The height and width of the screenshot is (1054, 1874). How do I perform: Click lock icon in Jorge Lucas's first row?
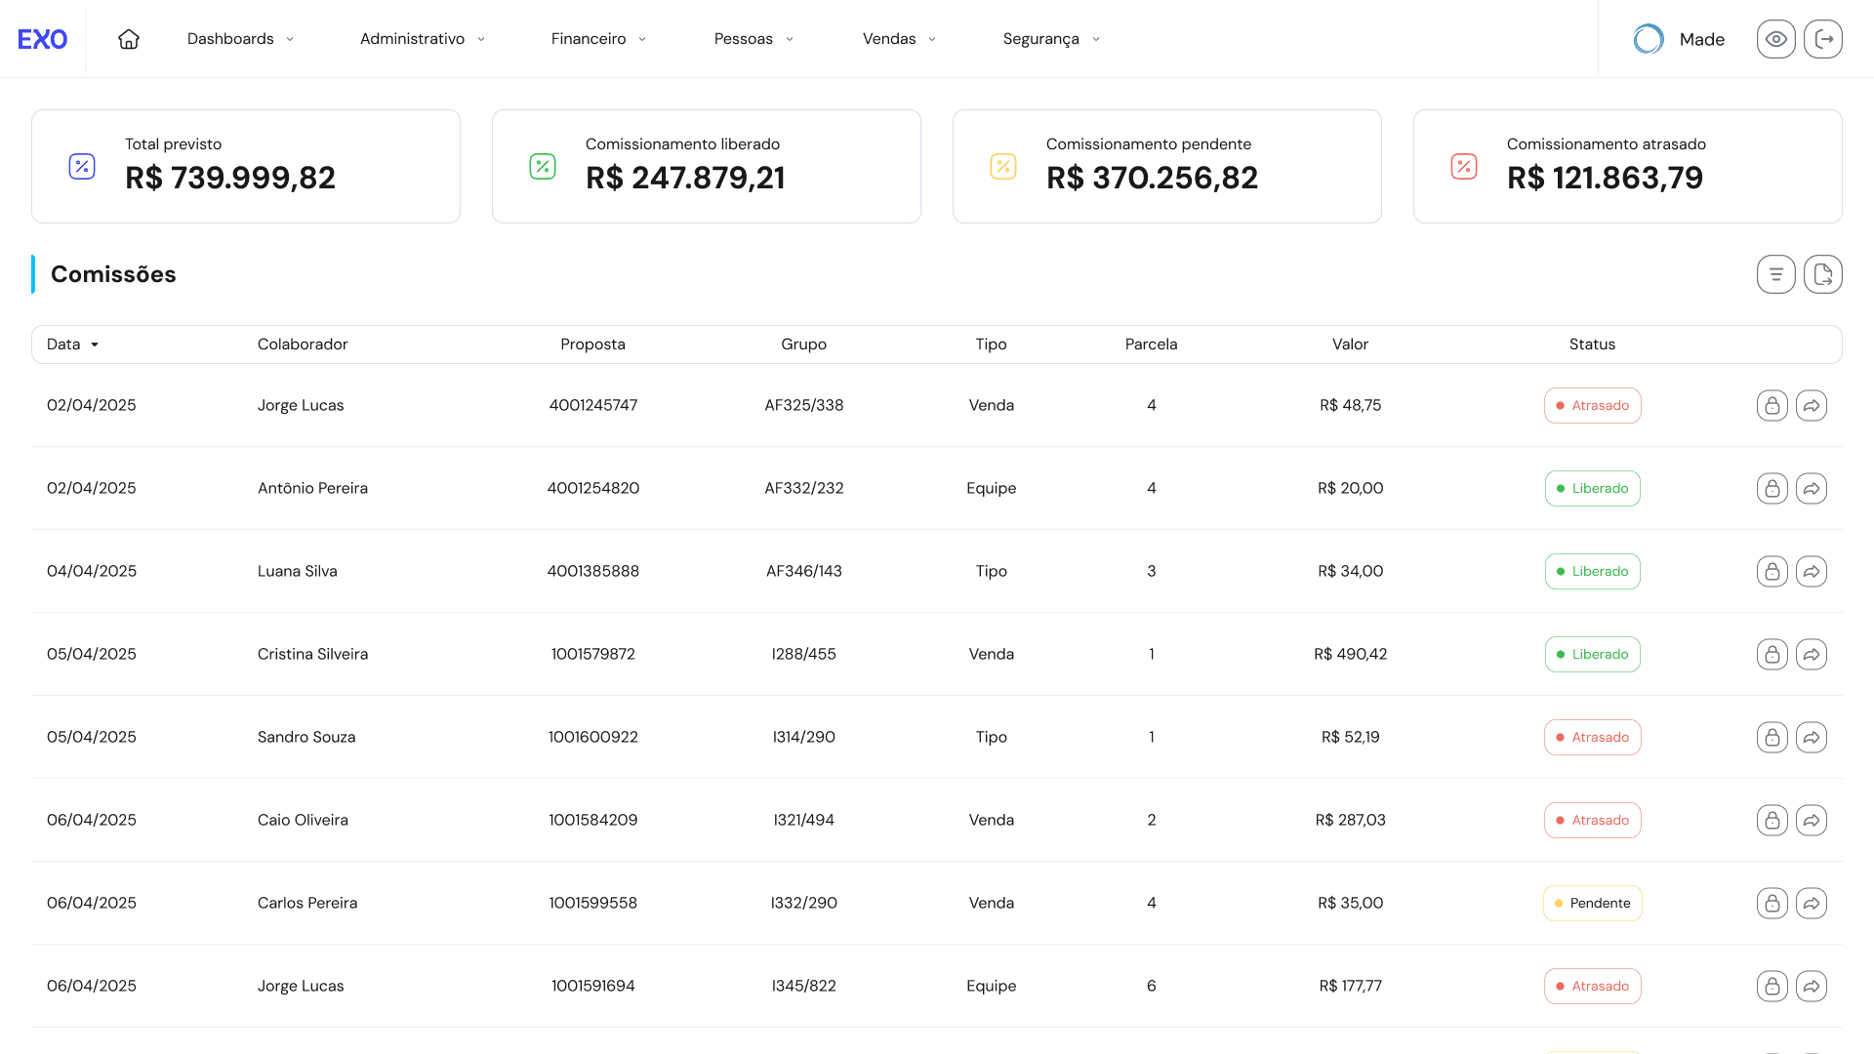pos(1772,406)
